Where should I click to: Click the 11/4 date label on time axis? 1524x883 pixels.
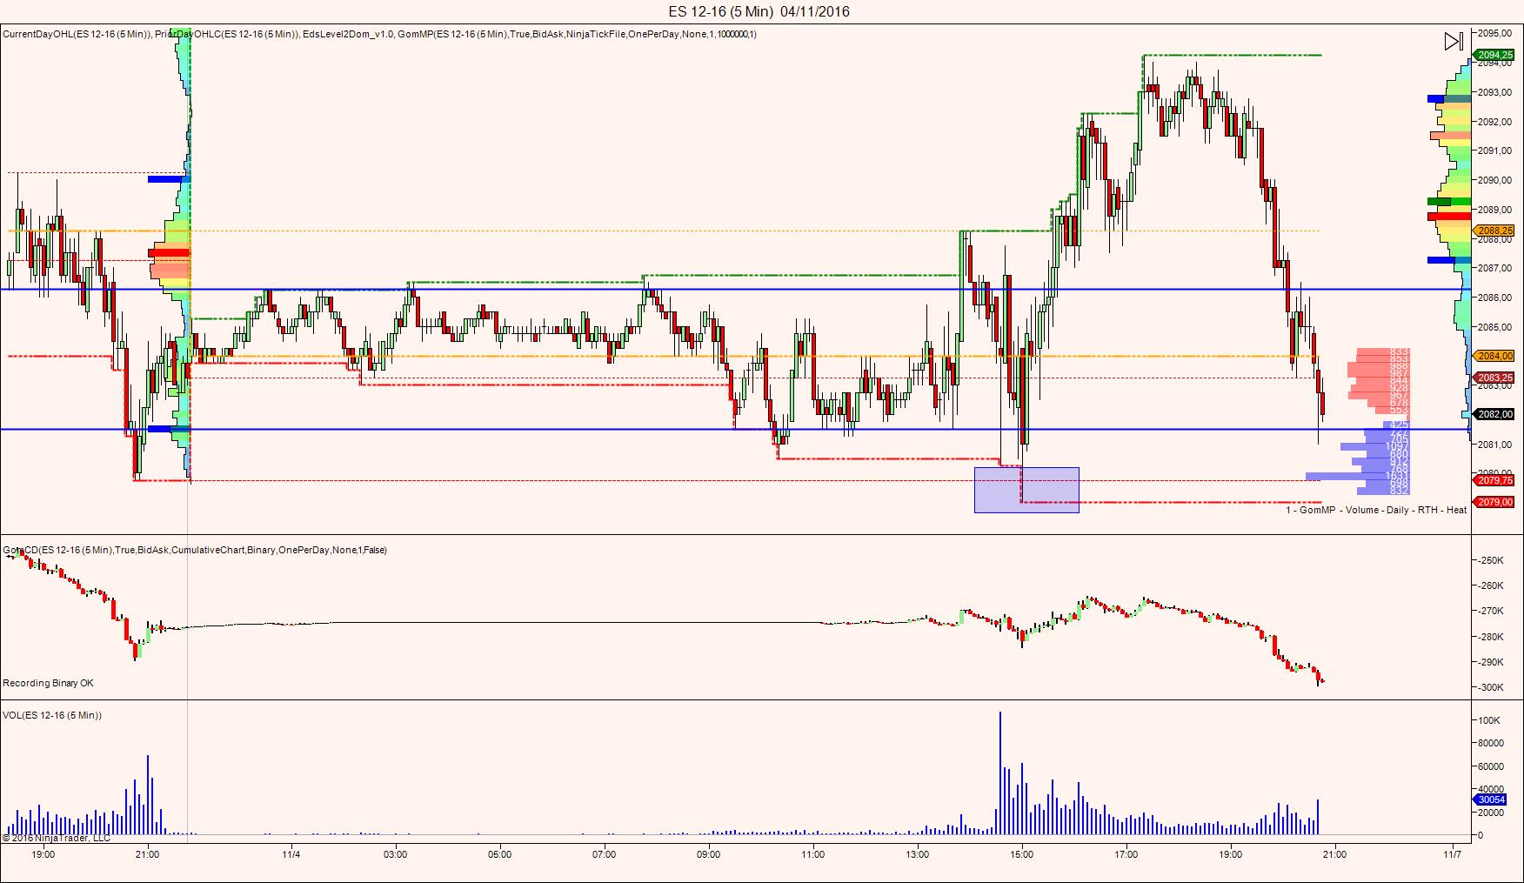click(291, 854)
